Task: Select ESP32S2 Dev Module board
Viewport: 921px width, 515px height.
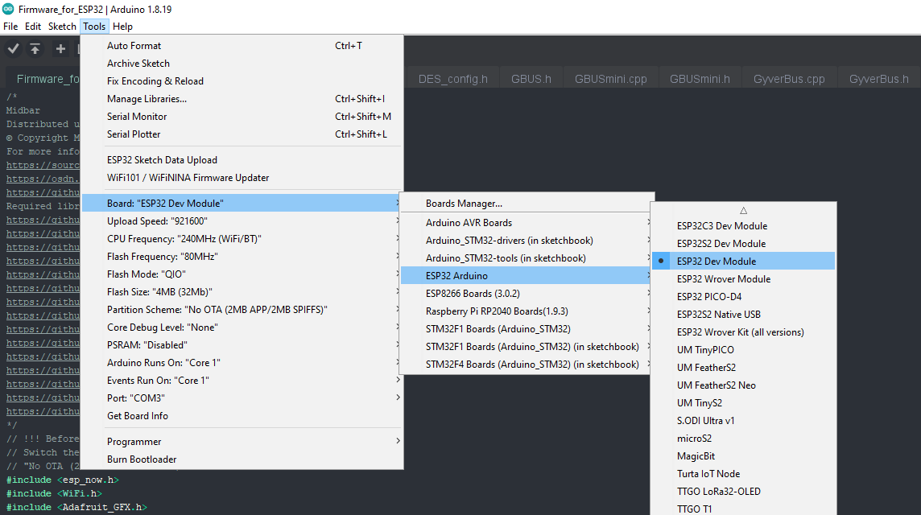Action: coord(743,243)
